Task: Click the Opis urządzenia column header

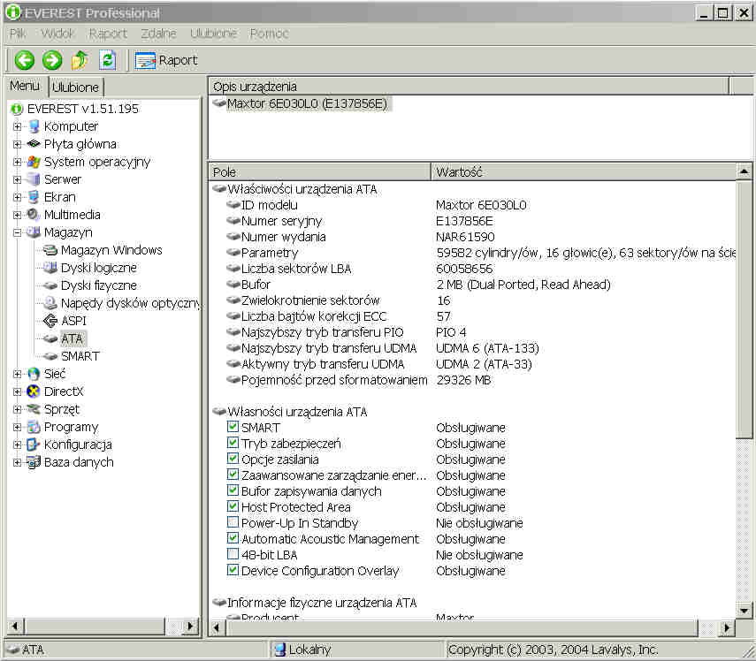Action: pyautogui.click(x=469, y=87)
